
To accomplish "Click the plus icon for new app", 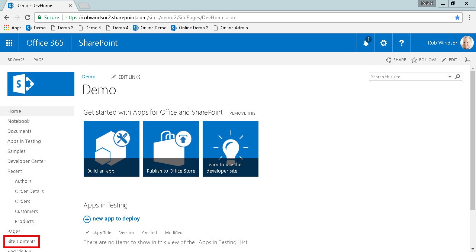I will [87, 219].
